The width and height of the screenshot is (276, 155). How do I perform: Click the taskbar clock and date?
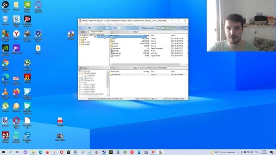pyautogui.click(x=263, y=152)
